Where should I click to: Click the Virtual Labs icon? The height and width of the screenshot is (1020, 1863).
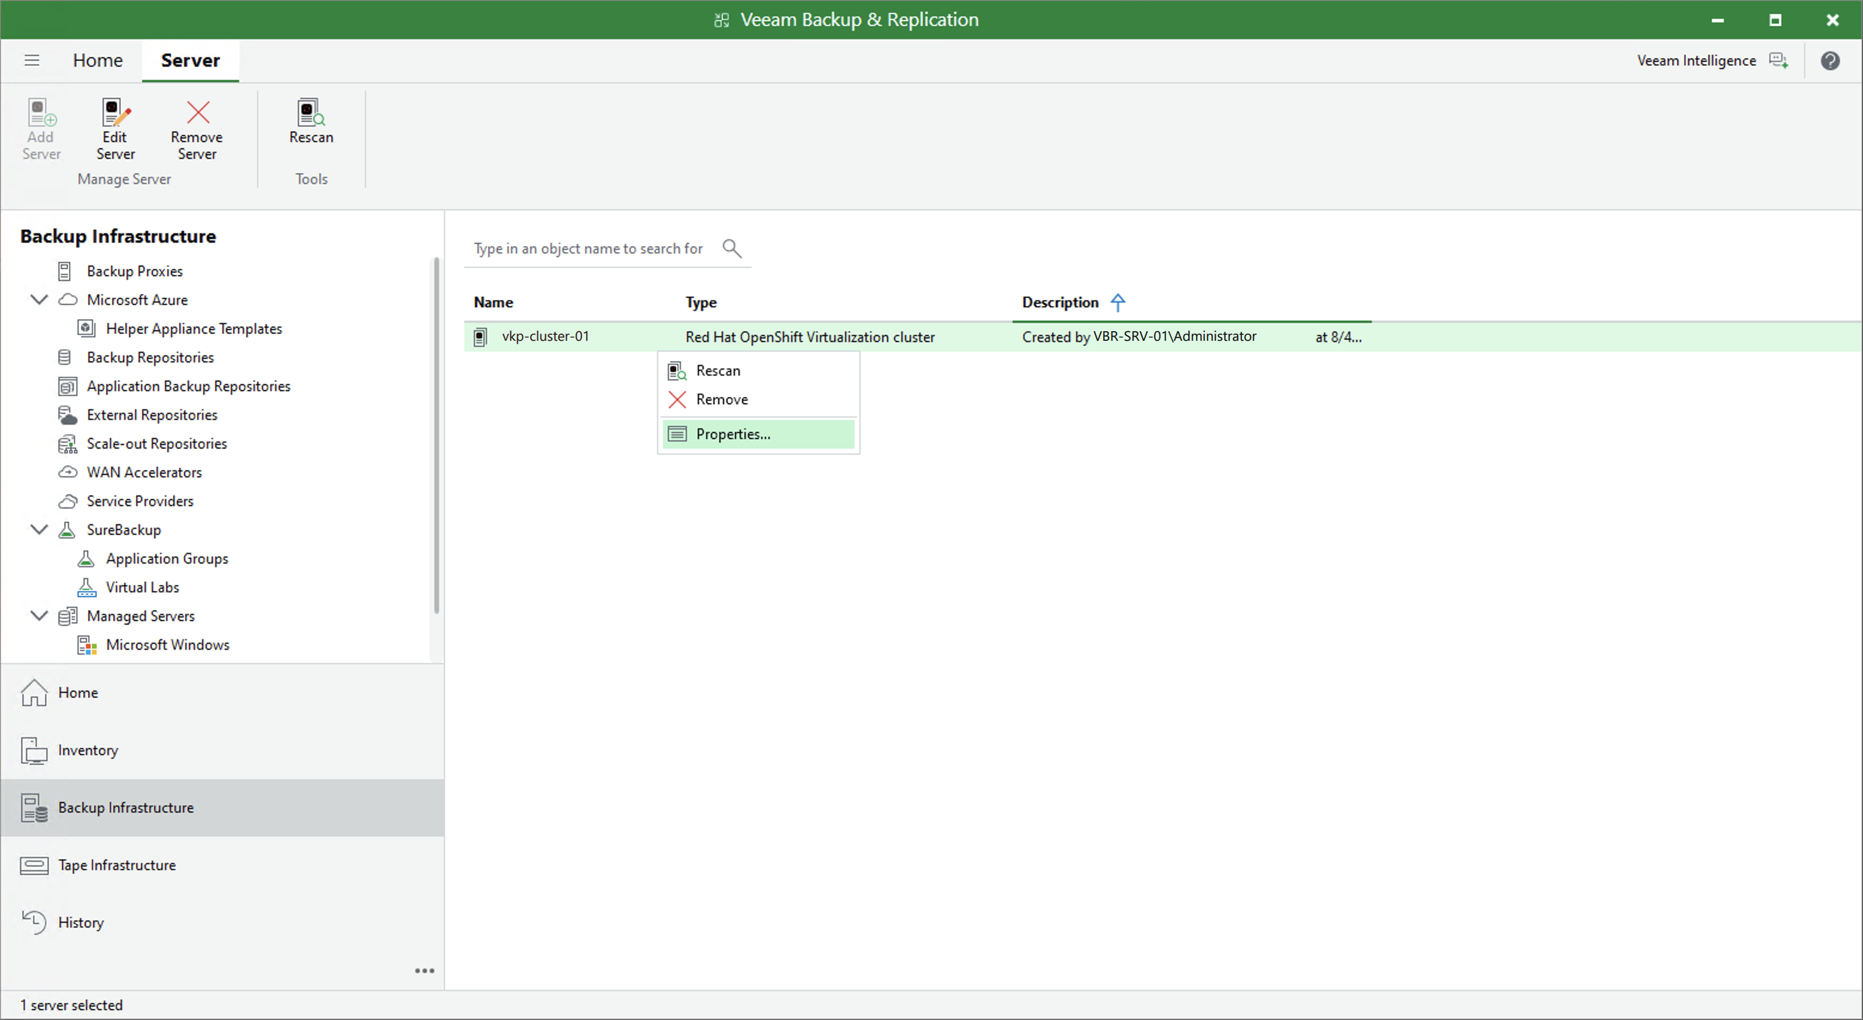pos(87,588)
